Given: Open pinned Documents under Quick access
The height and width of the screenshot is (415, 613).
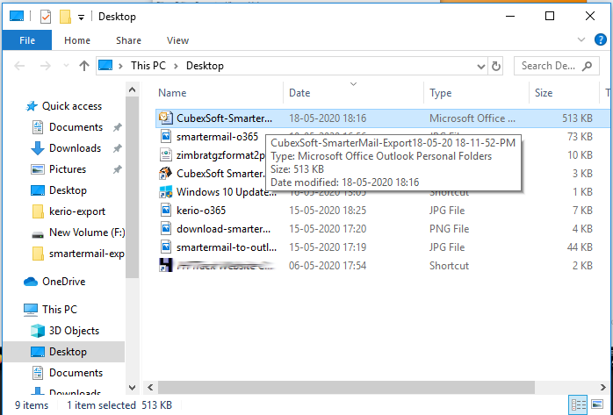Looking at the screenshot, I should [76, 127].
